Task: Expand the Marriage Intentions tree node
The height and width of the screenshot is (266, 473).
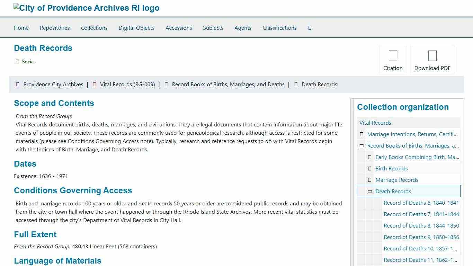Action: click(x=362, y=134)
